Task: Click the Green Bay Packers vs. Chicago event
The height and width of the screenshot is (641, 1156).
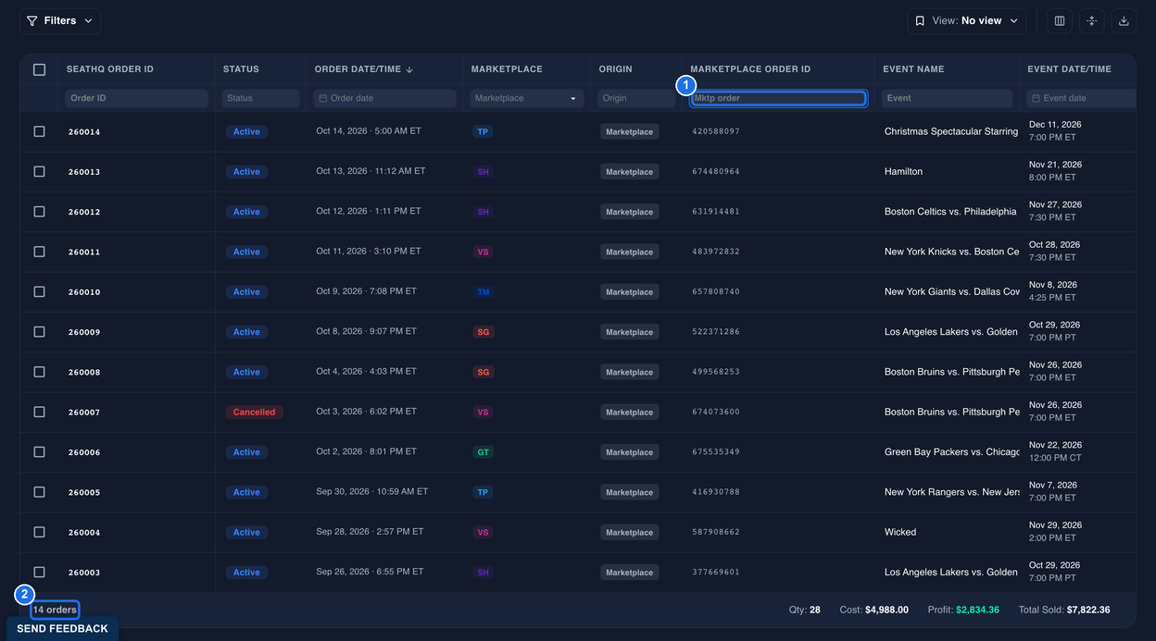Action: [952, 452]
